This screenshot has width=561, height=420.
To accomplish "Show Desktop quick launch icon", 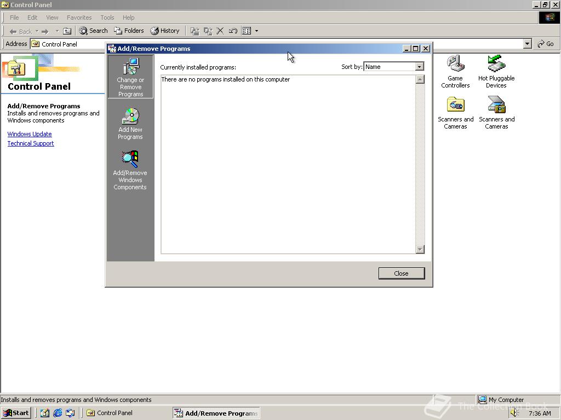I will (45, 413).
